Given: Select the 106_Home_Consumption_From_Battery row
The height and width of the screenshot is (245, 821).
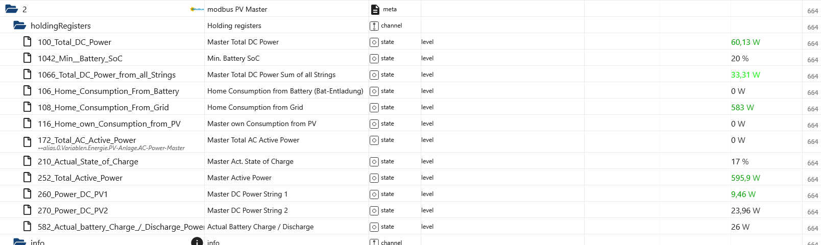Looking at the screenshot, I should [x=108, y=91].
